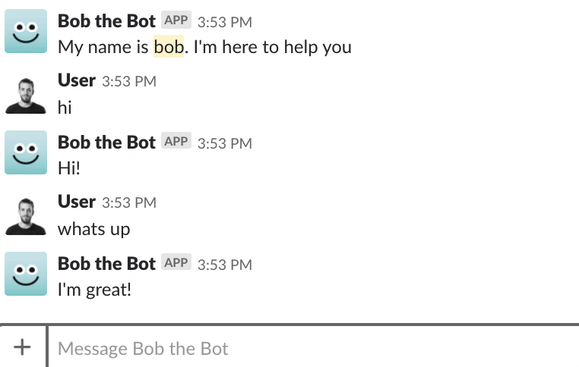Open User's profile photo next to 'whats up'
The image size is (579, 367).
point(26,215)
